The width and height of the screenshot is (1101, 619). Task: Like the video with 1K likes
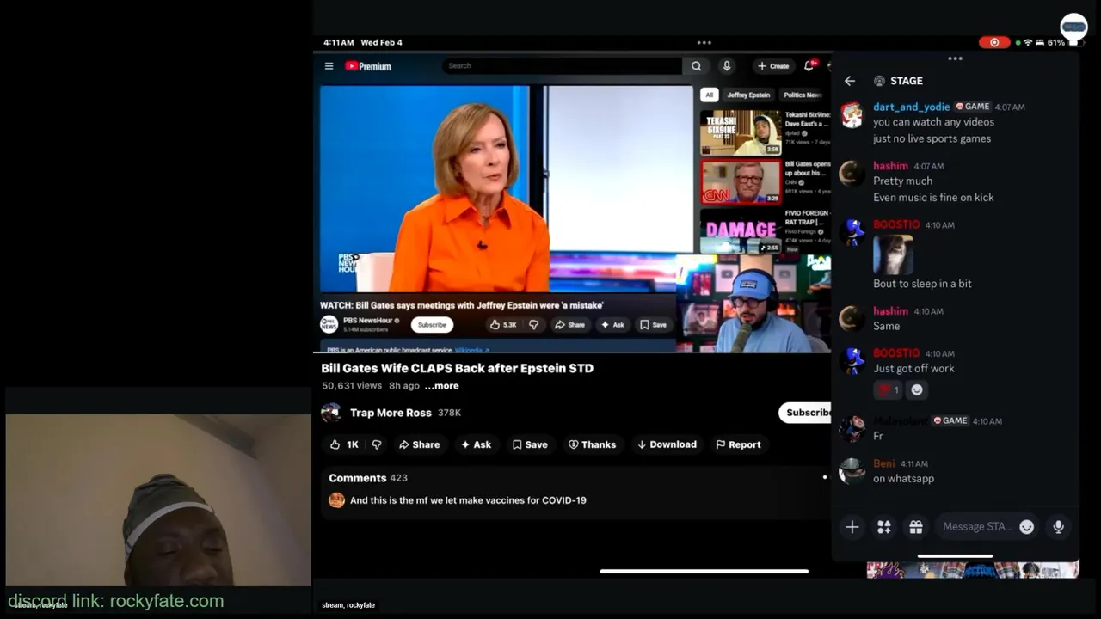[344, 444]
